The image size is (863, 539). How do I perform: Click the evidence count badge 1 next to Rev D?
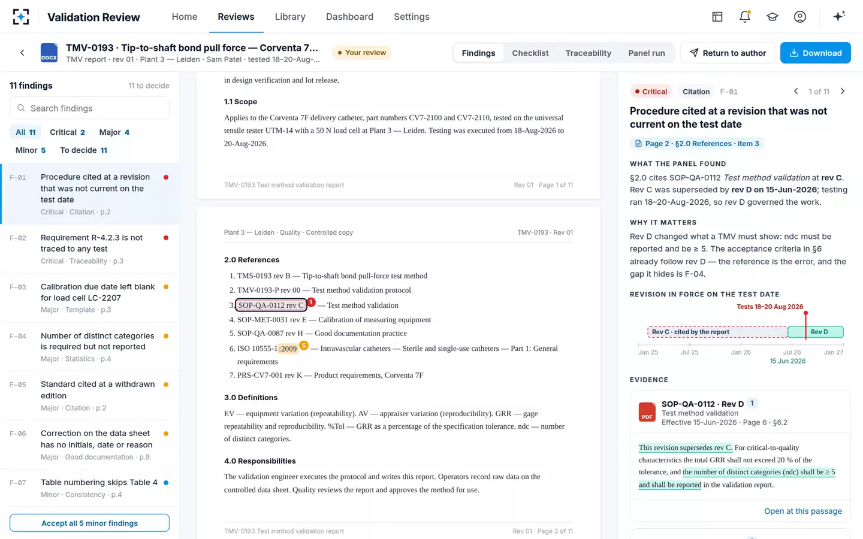click(x=752, y=404)
